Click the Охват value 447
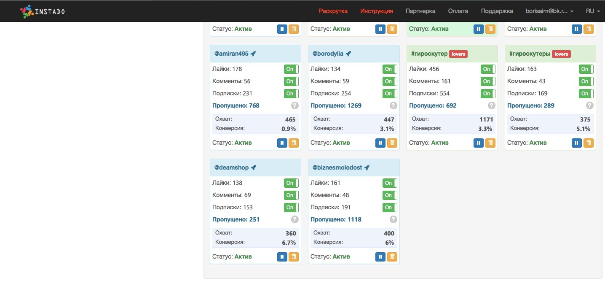This screenshot has height=286, width=605. (x=389, y=119)
